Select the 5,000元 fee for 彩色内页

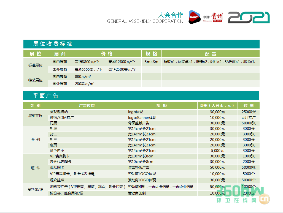point(217,151)
